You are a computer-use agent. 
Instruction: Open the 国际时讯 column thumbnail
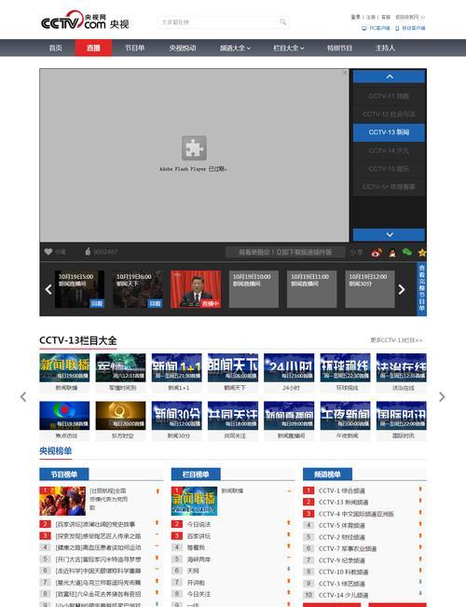[x=402, y=415]
